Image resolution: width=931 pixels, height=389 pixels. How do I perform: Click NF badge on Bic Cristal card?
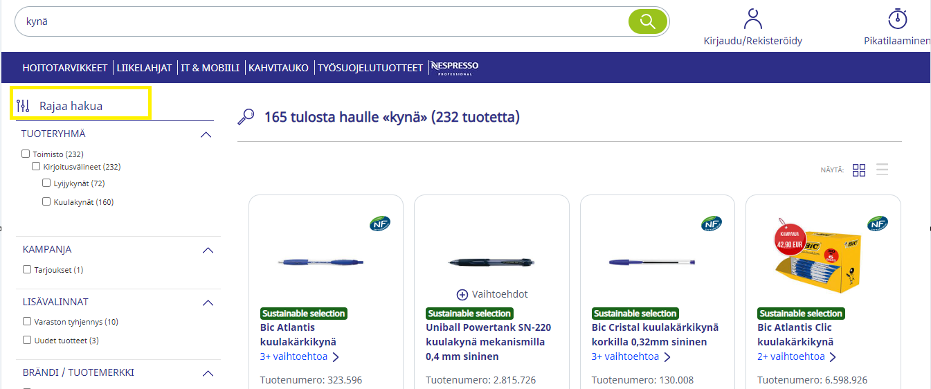pyautogui.click(x=712, y=224)
